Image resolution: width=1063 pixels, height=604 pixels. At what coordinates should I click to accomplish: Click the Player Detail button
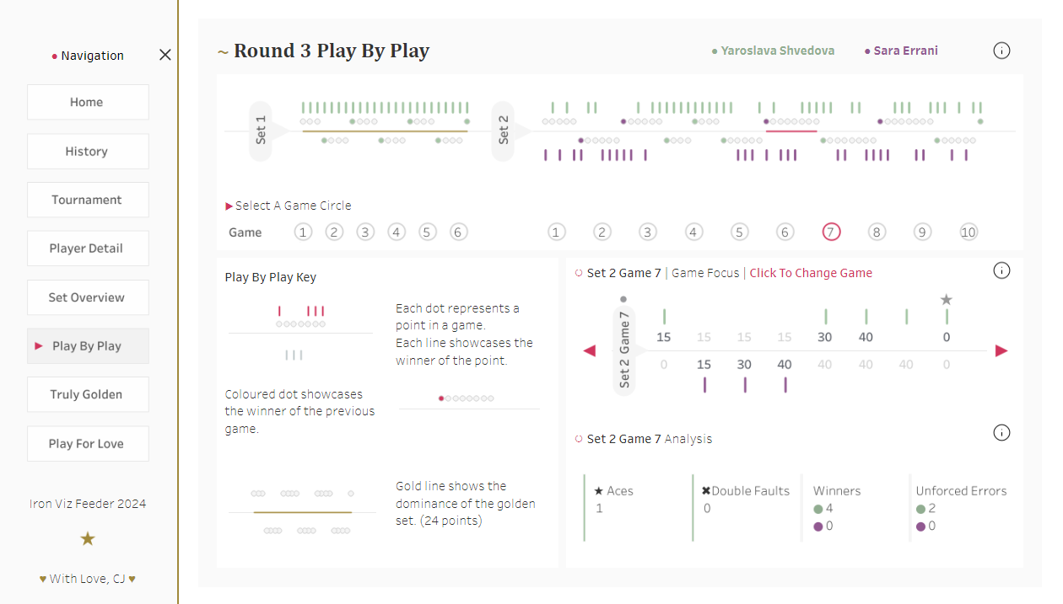pyautogui.click(x=88, y=249)
